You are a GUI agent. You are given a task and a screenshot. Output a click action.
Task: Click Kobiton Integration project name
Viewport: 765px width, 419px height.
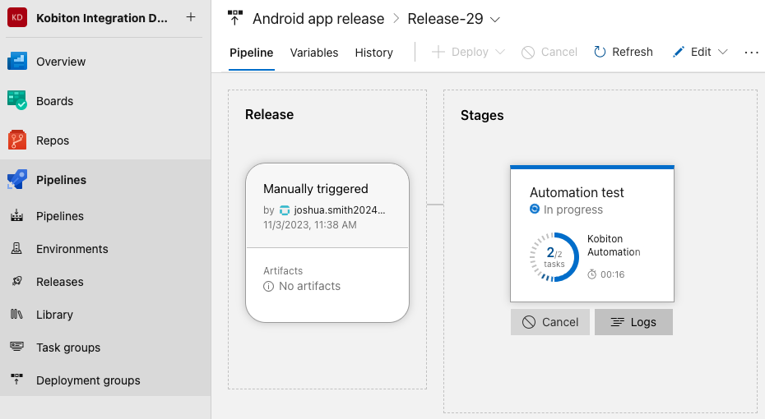click(101, 18)
